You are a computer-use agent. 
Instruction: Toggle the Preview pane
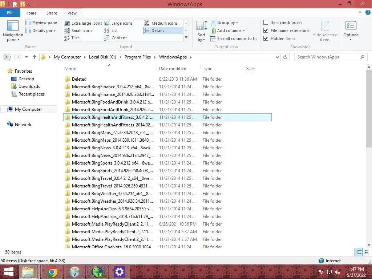(41, 23)
